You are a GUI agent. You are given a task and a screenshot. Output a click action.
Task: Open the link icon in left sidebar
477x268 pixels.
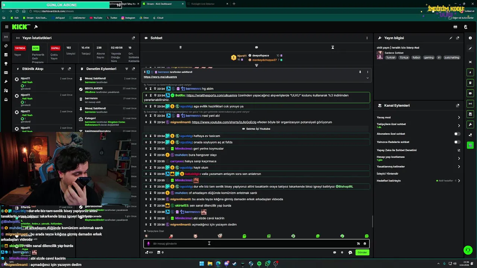(x=6, y=46)
